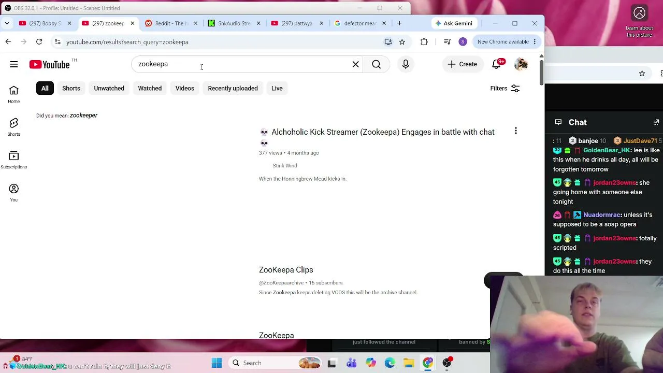Switch to the SnkAudio Stream tab
663x373 pixels.
[x=234, y=23]
